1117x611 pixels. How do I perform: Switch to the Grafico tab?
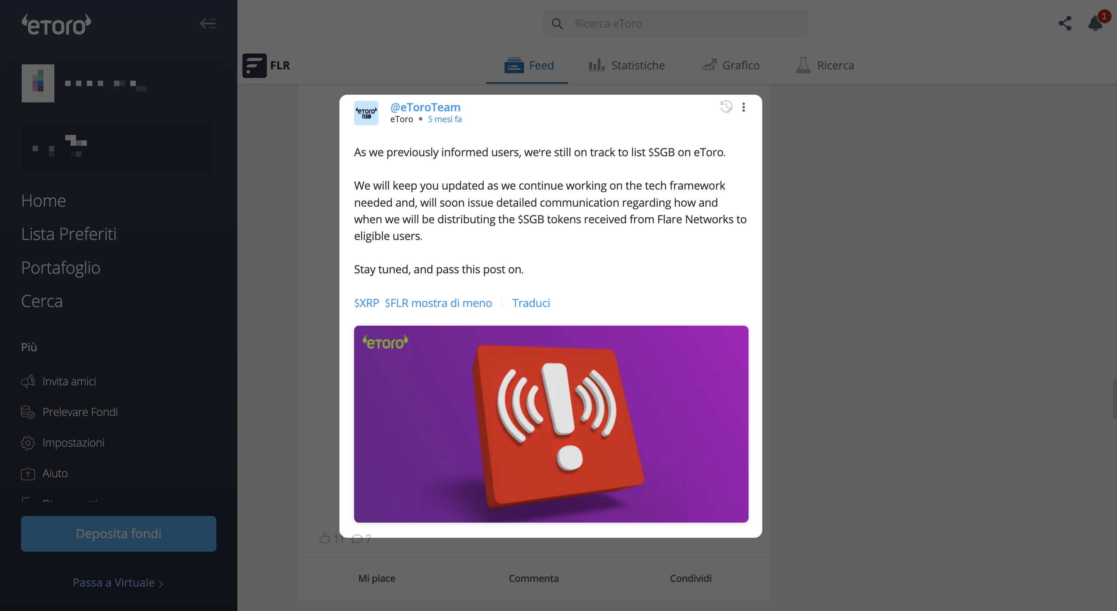[730, 66]
